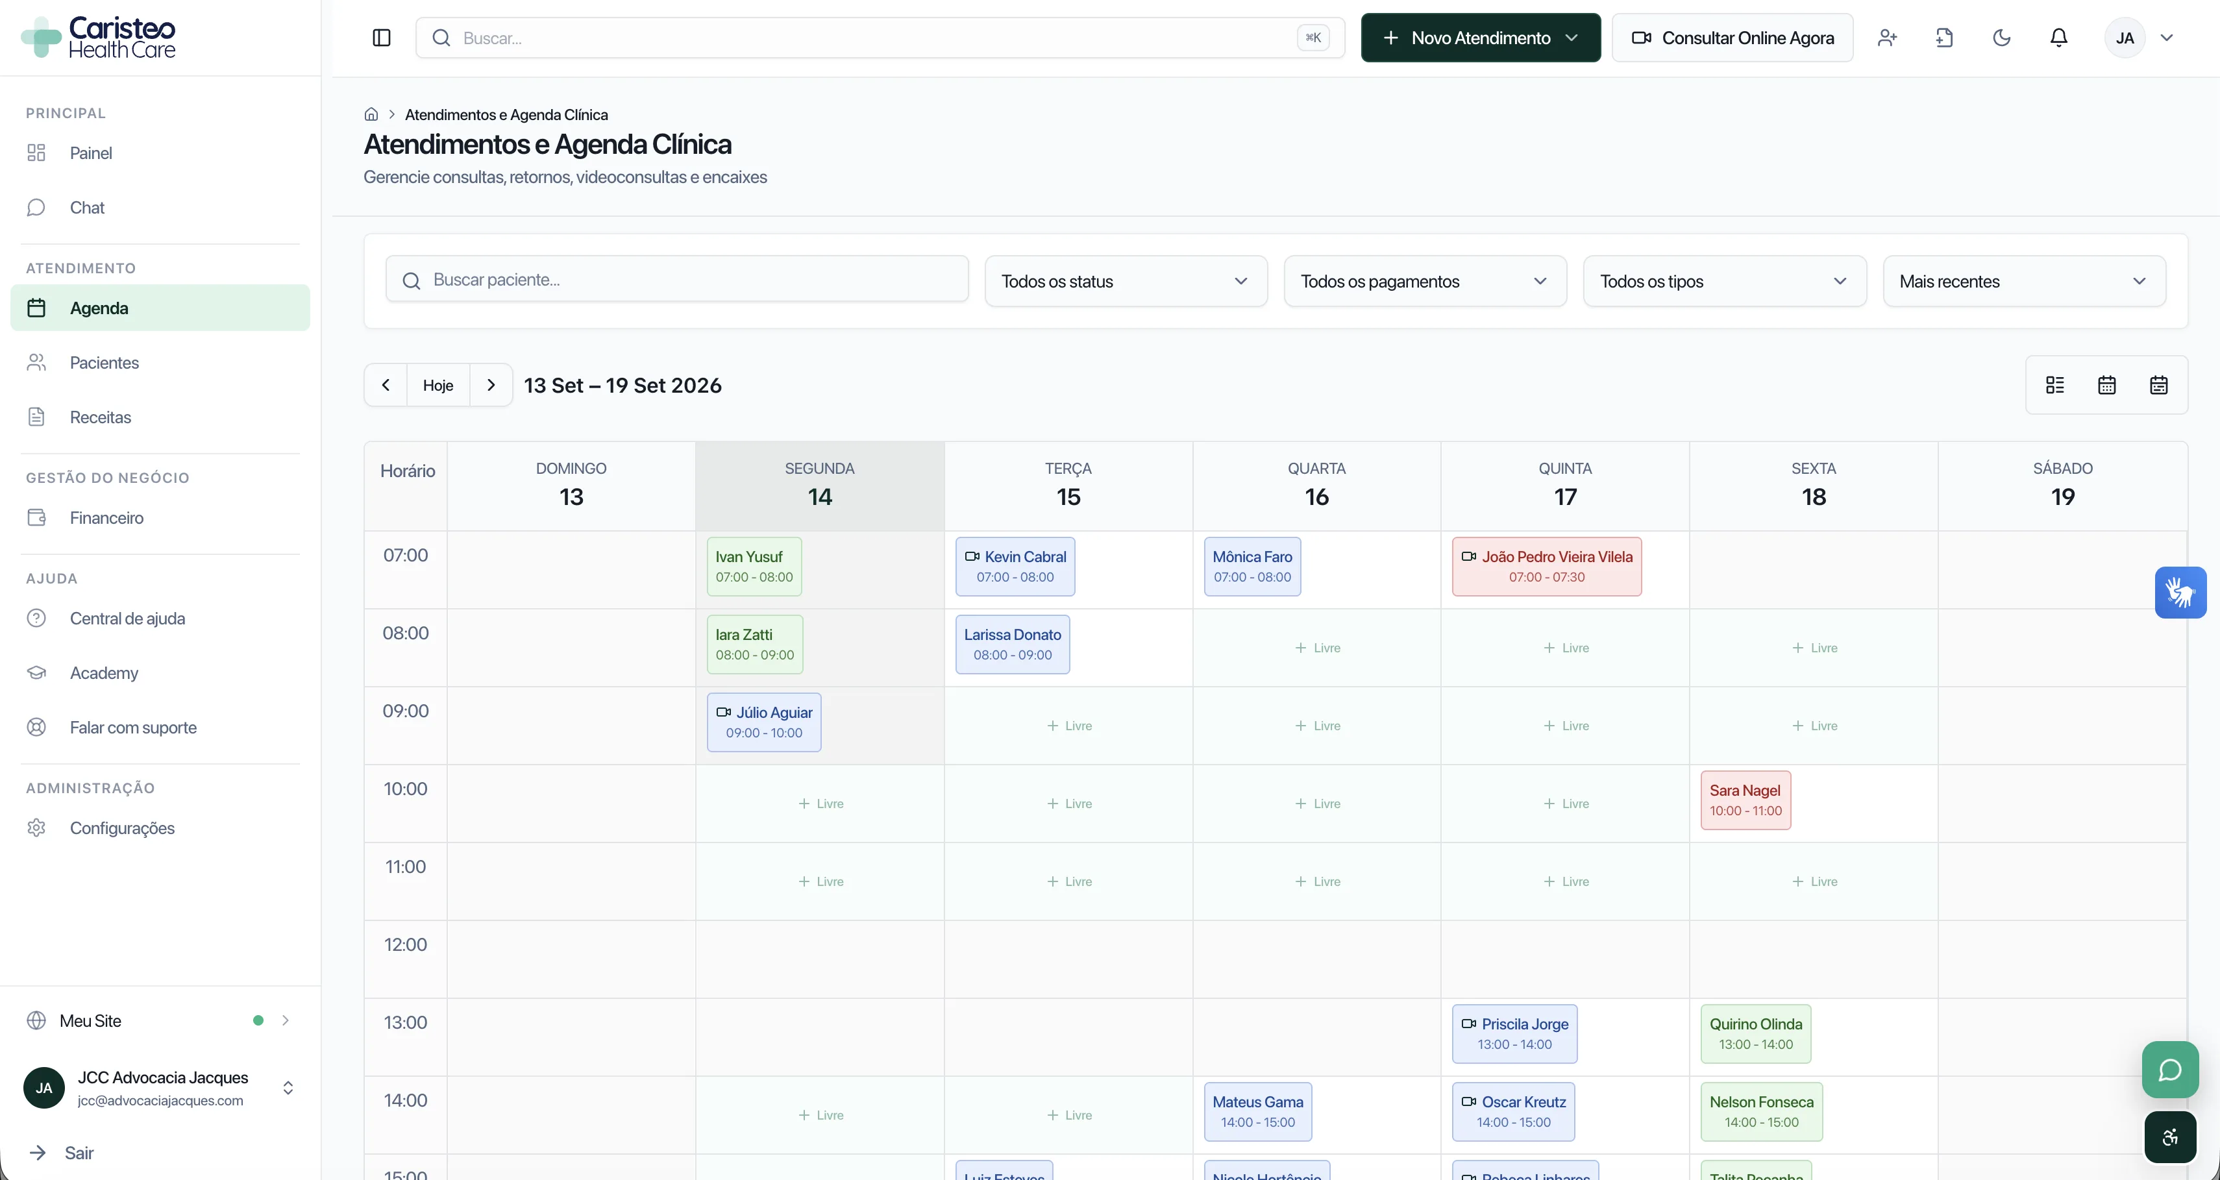Open Novo Atendimento button
2220x1180 pixels.
pos(1481,38)
